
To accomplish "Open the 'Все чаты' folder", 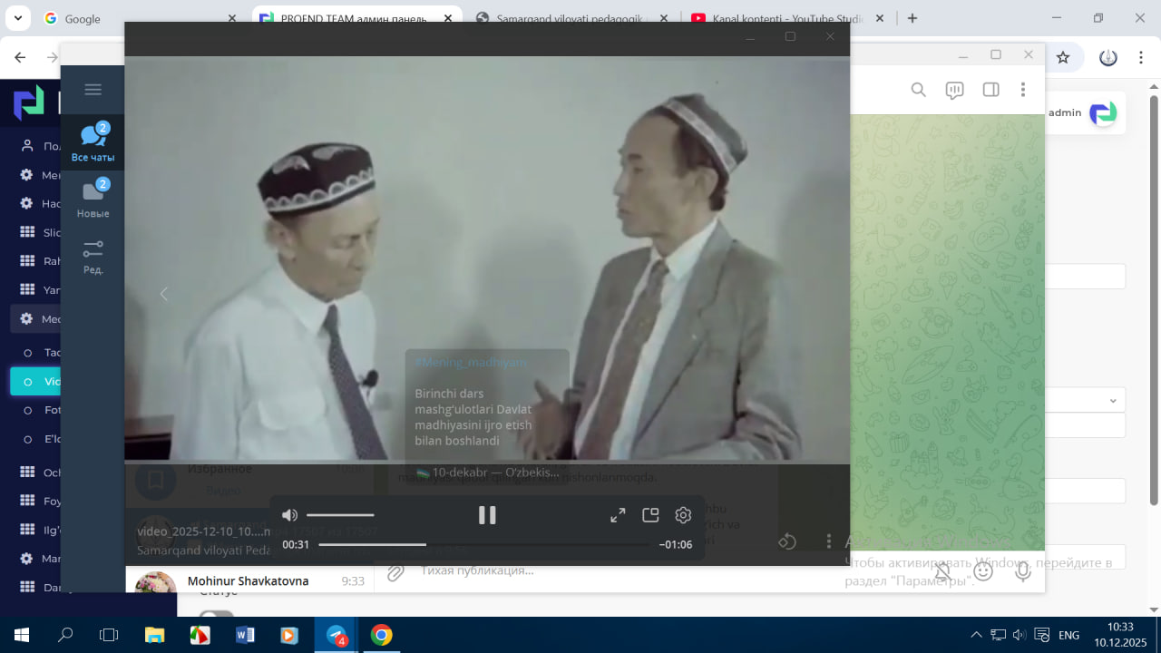I will tap(93, 143).
